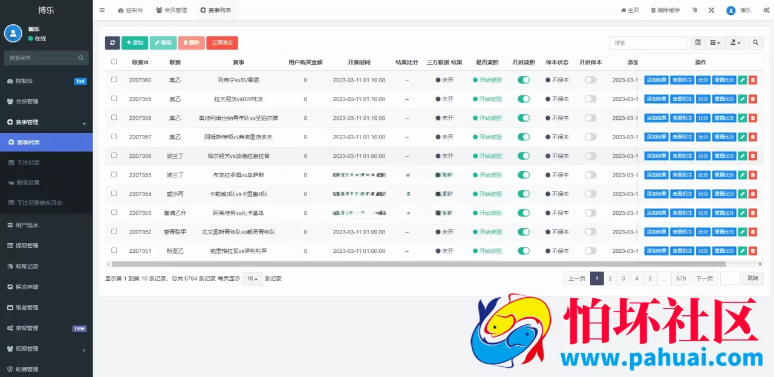
Task: Expand the 权限管理 sidebar menu
Action: [46, 349]
